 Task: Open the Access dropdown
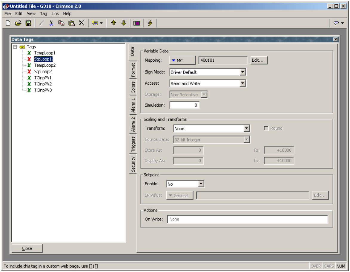[243, 83]
